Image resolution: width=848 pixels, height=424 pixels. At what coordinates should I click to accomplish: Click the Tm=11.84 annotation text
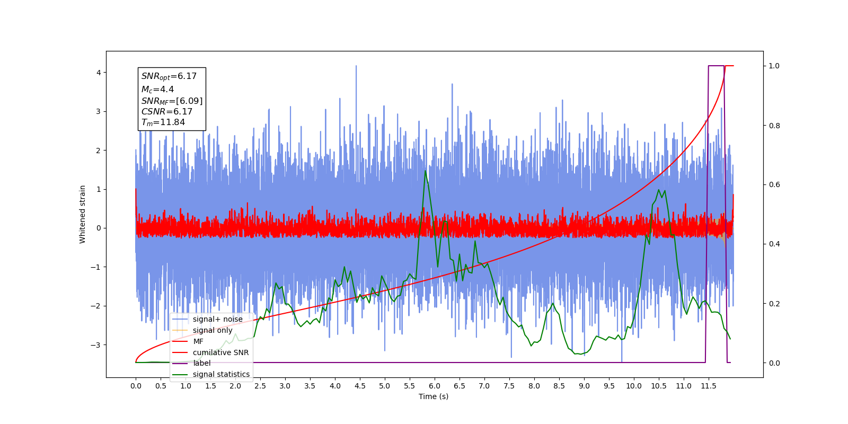(x=163, y=122)
